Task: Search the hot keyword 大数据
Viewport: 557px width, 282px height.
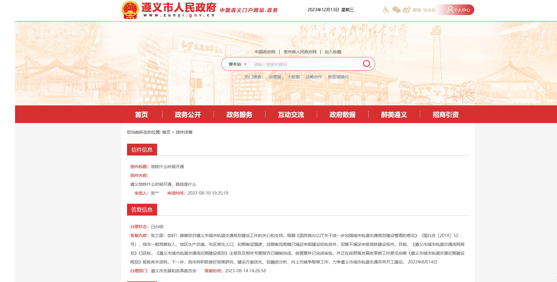Action: pyautogui.click(x=294, y=77)
